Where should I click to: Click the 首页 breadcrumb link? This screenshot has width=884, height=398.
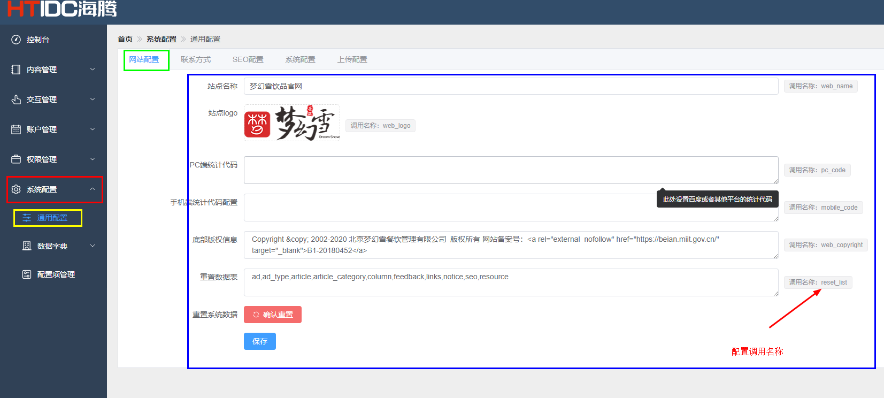coord(125,39)
